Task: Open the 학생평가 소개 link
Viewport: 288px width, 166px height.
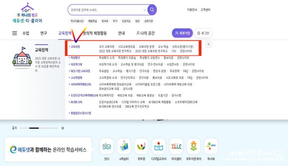Action: coord(107,58)
